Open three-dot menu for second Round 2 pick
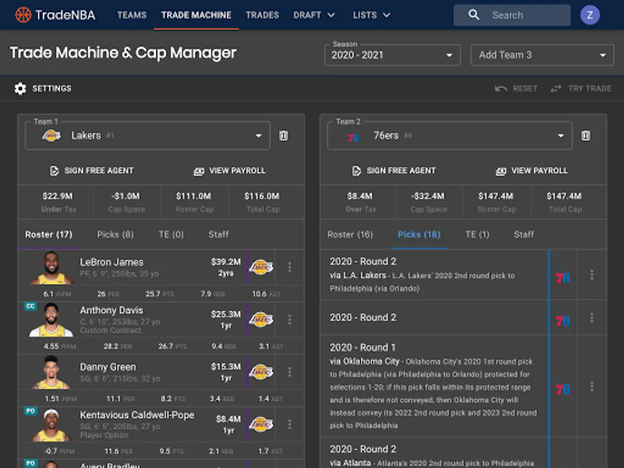Viewport: 624px width, 468px height. (x=592, y=318)
